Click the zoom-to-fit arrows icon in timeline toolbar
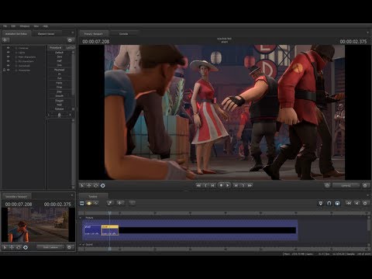Viewport: 372px width, 279px height. tap(349, 203)
